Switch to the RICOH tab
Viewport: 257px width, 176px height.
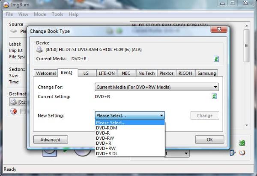tap(185, 73)
